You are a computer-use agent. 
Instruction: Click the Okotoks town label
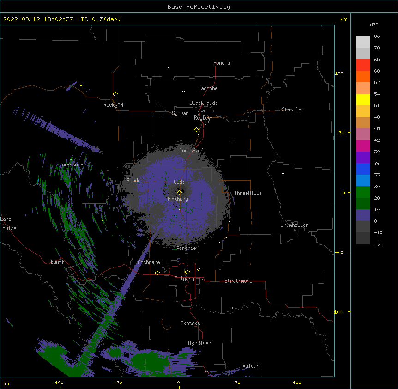(x=190, y=323)
